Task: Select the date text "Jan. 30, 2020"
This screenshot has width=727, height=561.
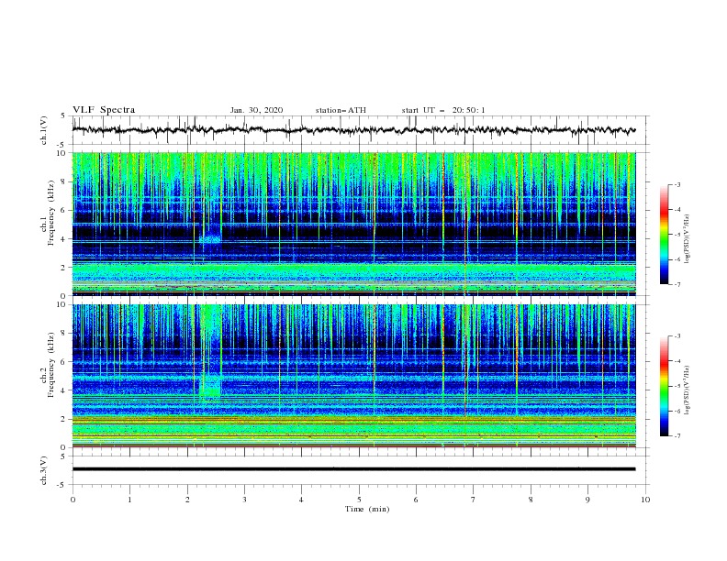Action: point(256,110)
